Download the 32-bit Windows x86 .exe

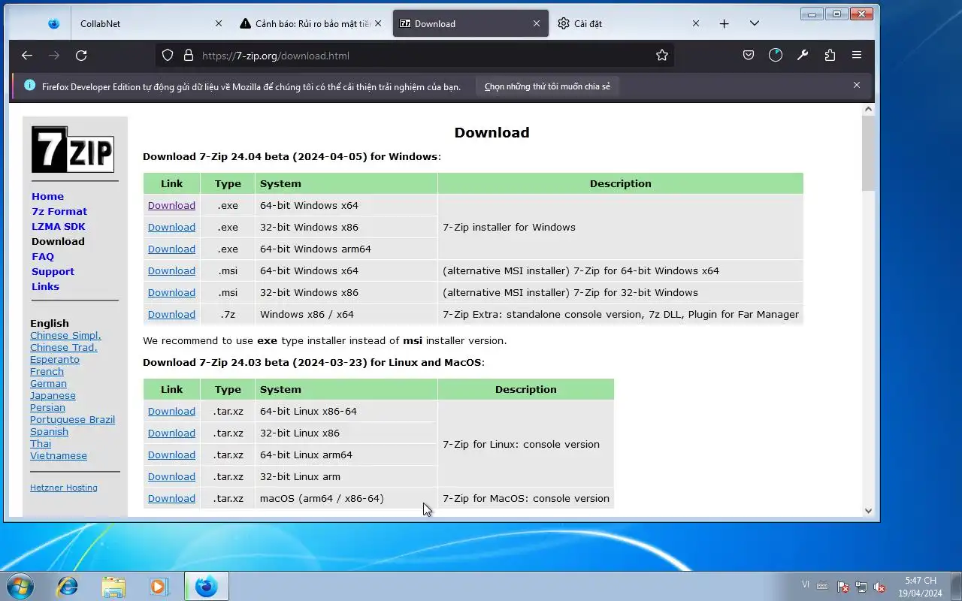tap(171, 227)
